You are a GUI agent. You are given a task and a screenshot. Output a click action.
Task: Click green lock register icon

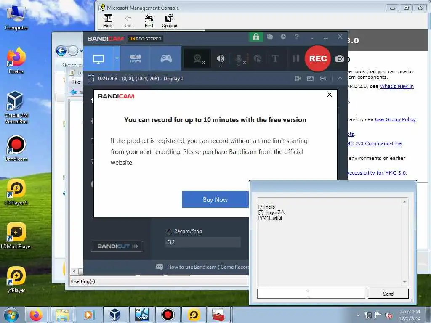pyautogui.click(x=256, y=37)
